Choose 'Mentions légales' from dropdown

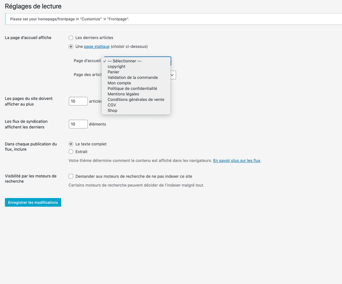click(x=123, y=94)
